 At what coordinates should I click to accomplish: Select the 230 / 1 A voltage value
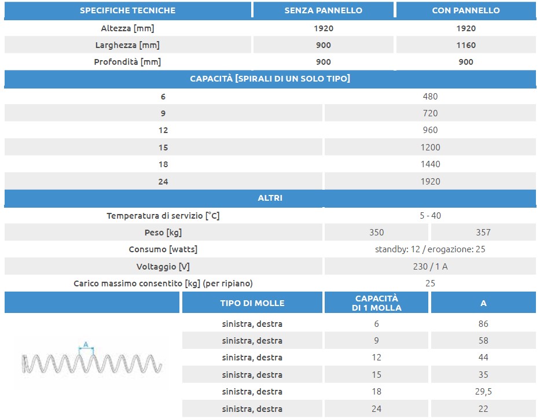tap(430, 267)
